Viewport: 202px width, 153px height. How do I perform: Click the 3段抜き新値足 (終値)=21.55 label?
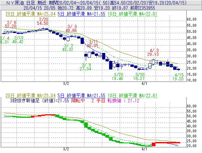tap(39, 101)
